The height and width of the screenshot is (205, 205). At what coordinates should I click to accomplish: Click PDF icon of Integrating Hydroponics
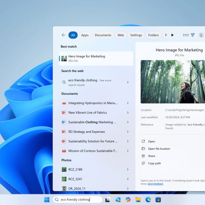64,103
